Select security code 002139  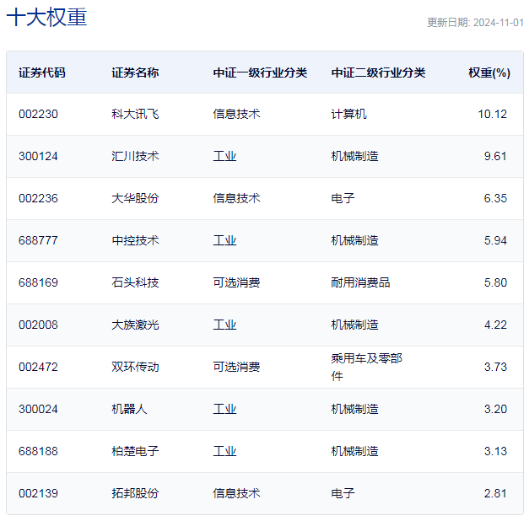pyautogui.click(x=39, y=493)
